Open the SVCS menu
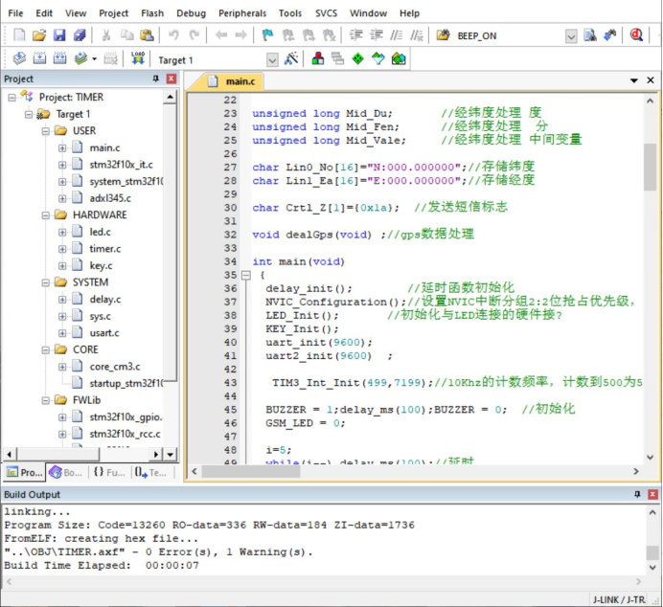This screenshot has width=663, height=607. (x=326, y=13)
